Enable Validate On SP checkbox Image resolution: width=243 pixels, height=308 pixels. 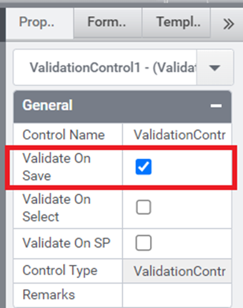[x=144, y=243]
